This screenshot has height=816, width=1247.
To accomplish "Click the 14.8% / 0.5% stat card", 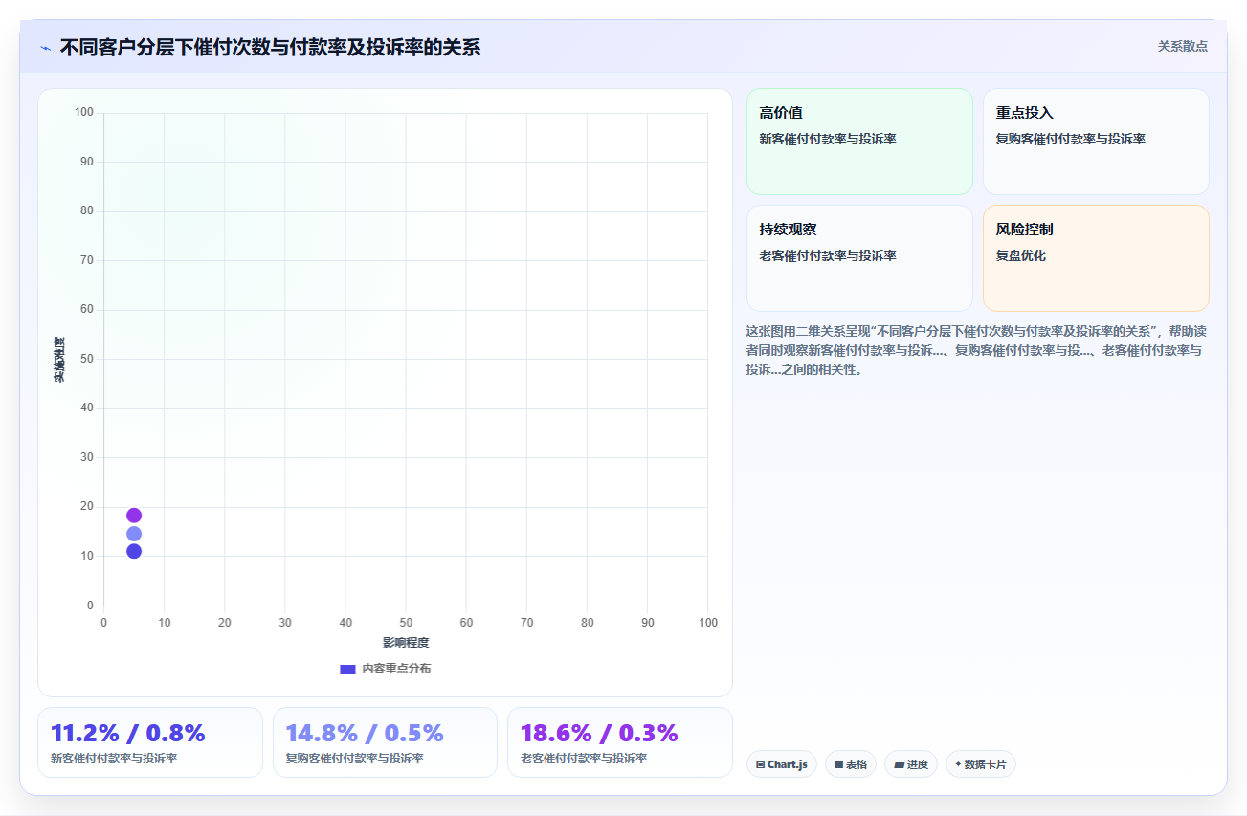I will 385,742.
